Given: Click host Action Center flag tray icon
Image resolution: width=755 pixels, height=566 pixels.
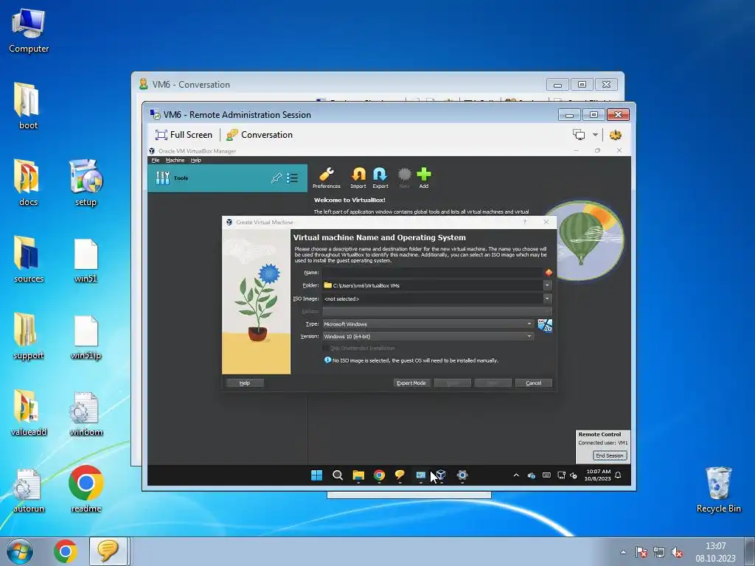Looking at the screenshot, I should click(641, 552).
